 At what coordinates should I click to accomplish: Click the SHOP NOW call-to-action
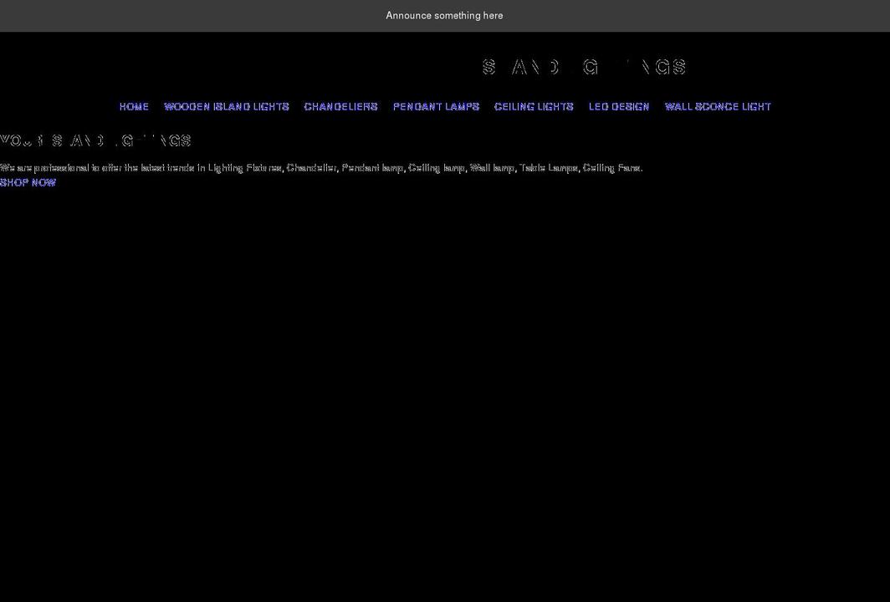(x=28, y=182)
